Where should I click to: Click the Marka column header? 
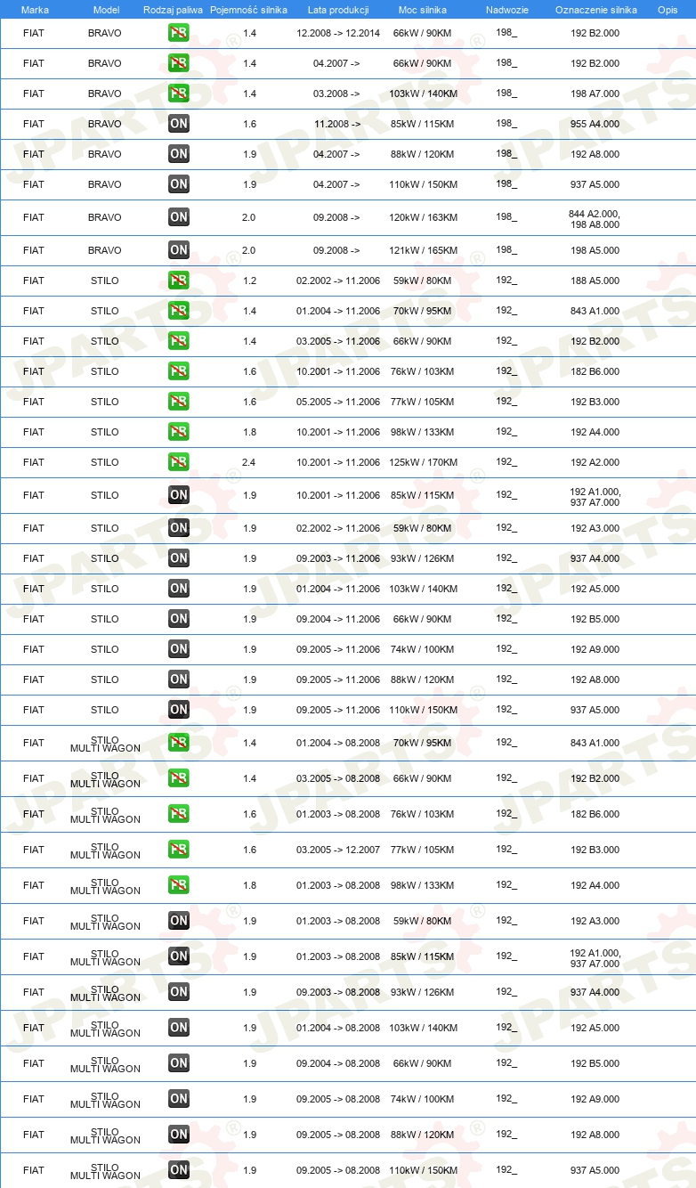35,9
